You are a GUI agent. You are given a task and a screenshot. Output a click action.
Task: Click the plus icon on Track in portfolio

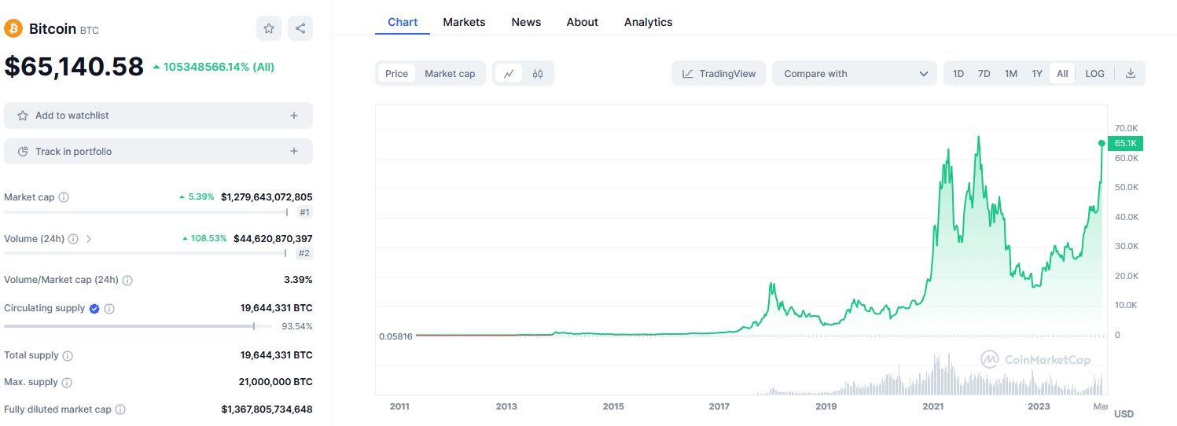point(294,152)
